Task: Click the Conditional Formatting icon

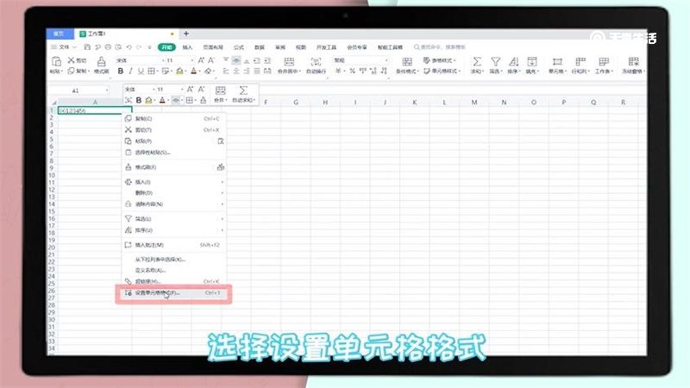Action: [x=407, y=61]
